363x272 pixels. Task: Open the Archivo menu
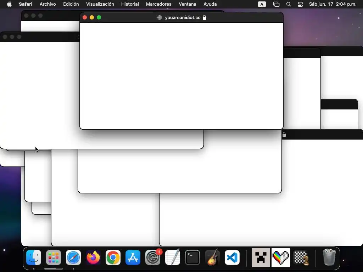[48, 4]
